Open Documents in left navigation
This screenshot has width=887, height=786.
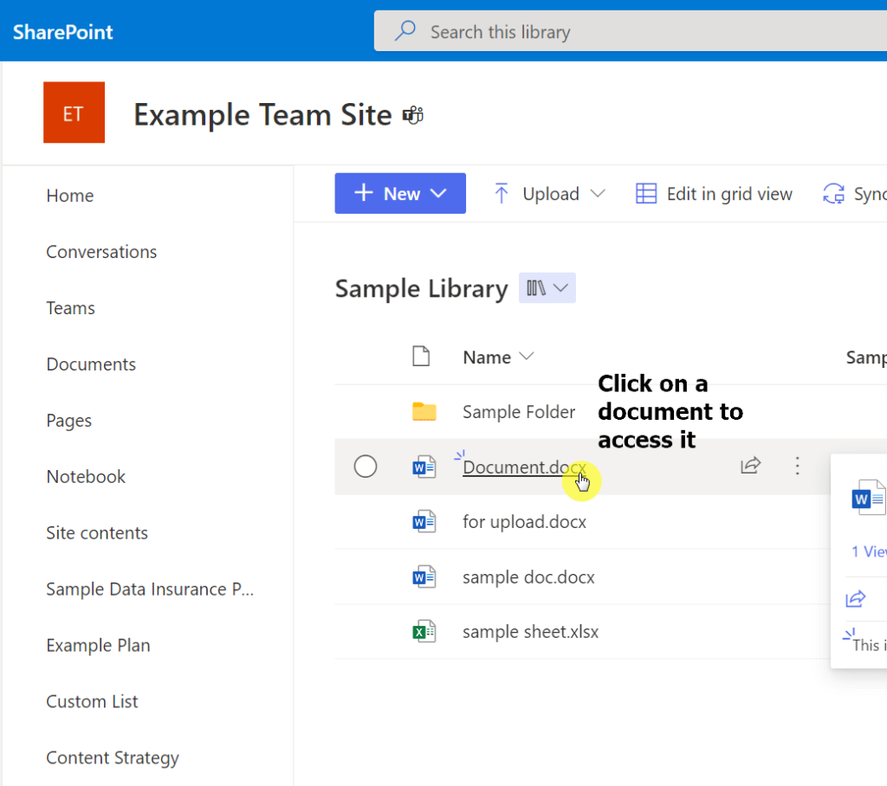click(x=91, y=364)
